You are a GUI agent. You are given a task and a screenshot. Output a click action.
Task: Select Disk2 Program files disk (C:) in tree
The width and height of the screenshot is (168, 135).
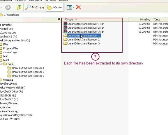(15, 40)
